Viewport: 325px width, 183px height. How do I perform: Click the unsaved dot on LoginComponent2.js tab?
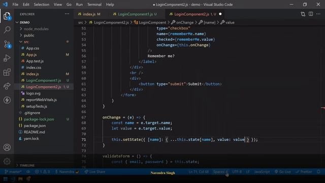point(220,14)
